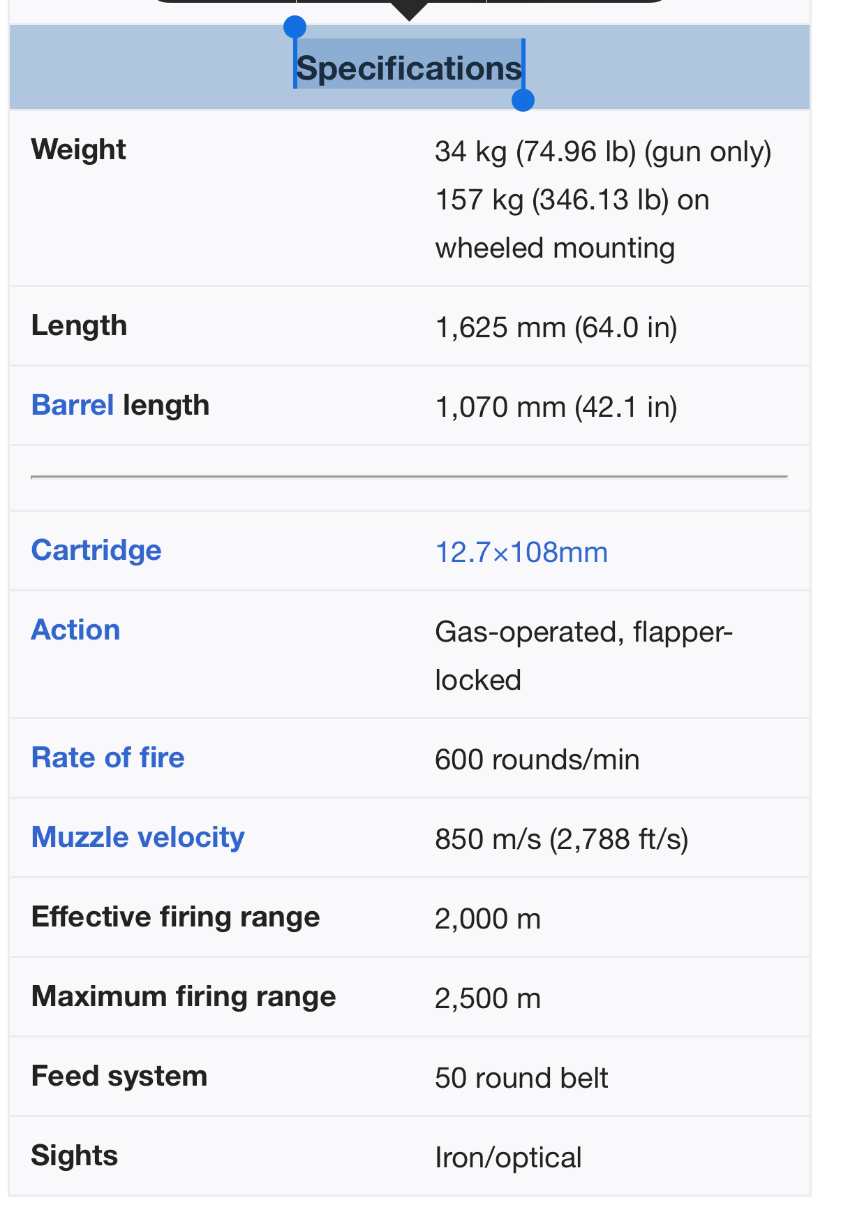Tap the highlighted Specifications heading text
The width and height of the screenshot is (841, 1219).
(x=409, y=68)
